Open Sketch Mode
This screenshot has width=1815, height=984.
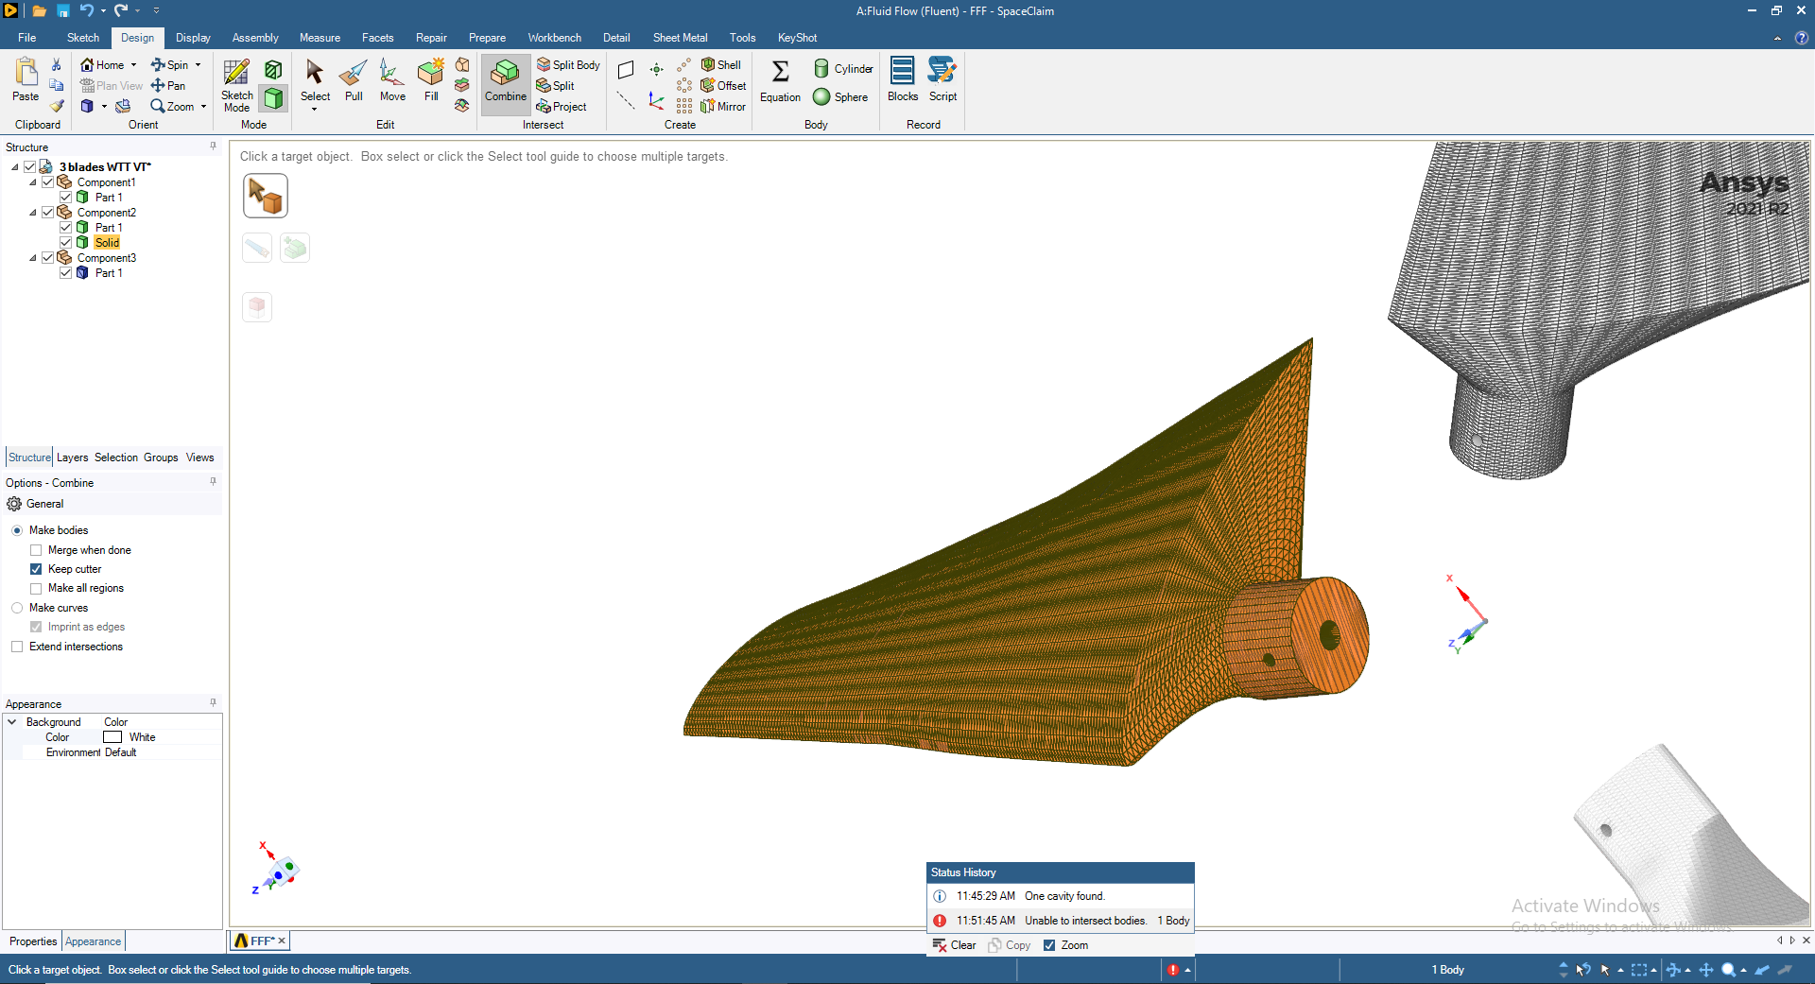[x=236, y=84]
